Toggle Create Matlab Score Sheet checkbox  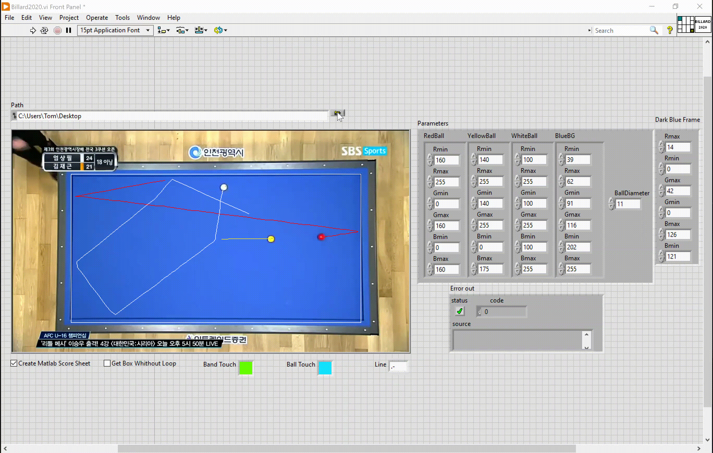14,363
